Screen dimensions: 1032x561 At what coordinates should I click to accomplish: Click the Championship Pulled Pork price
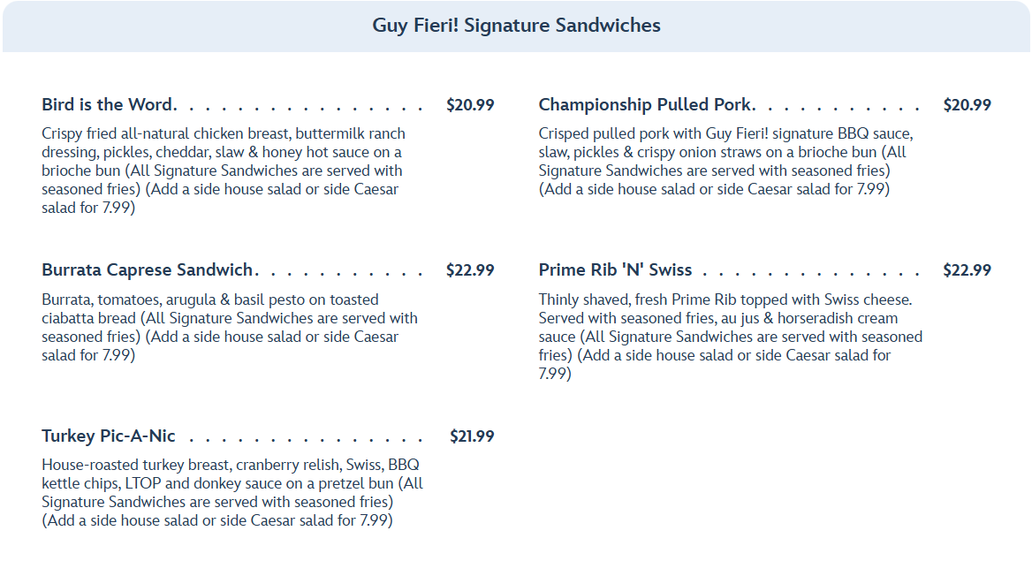pos(967,104)
